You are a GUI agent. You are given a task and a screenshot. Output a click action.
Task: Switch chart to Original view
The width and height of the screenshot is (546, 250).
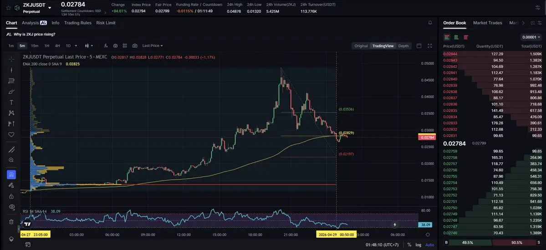click(x=361, y=46)
